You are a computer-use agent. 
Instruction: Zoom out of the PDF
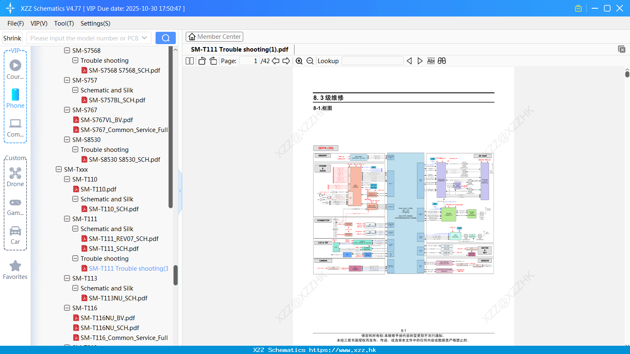pyautogui.click(x=310, y=61)
